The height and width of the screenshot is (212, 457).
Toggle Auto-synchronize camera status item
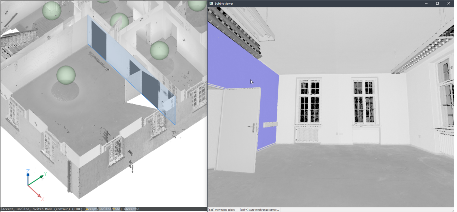[x=259, y=210]
